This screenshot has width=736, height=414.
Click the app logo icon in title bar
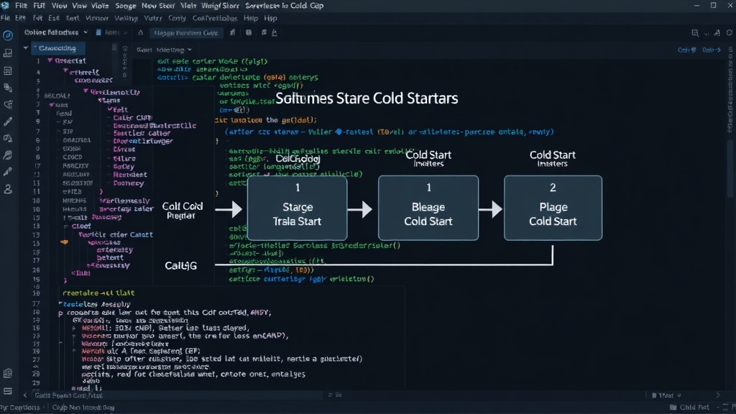[5, 5]
